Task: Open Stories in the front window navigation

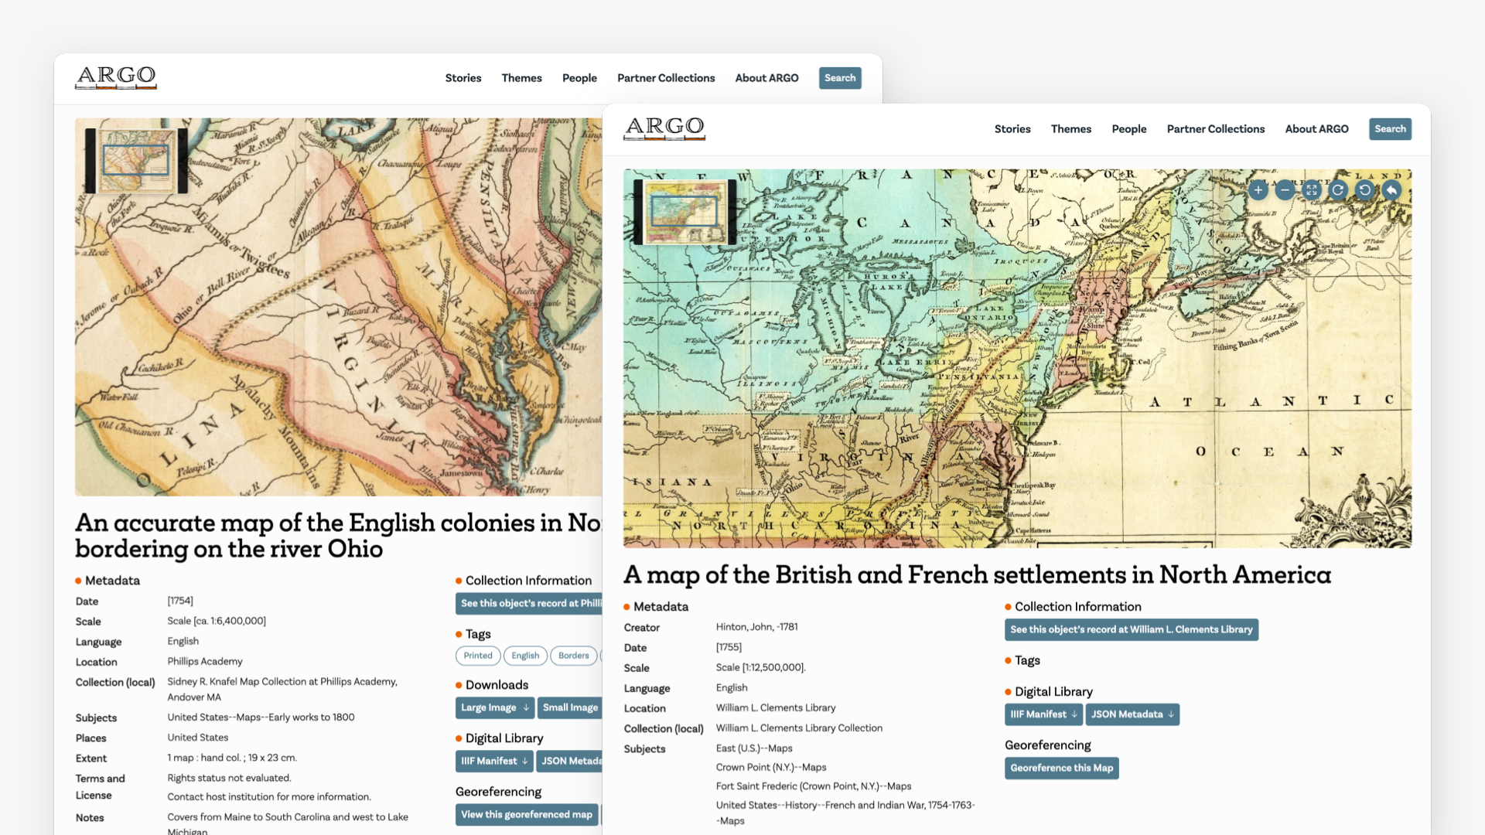Action: (x=1012, y=129)
